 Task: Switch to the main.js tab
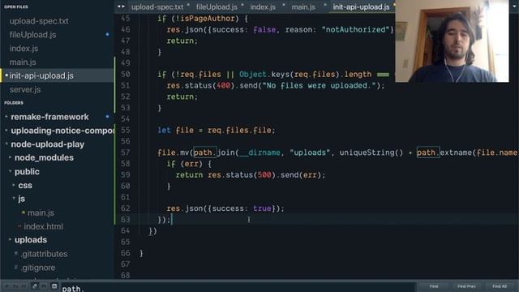pyautogui.click(x=303, y=7)
